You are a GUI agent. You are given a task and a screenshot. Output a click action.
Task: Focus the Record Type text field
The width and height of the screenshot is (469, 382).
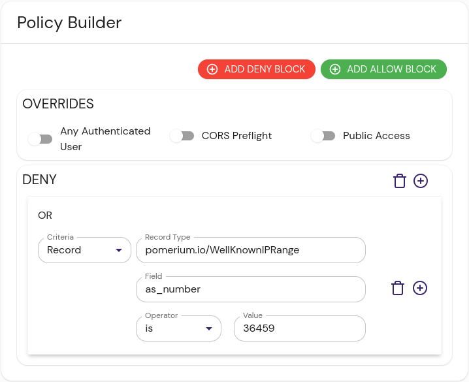pos(250,250)
